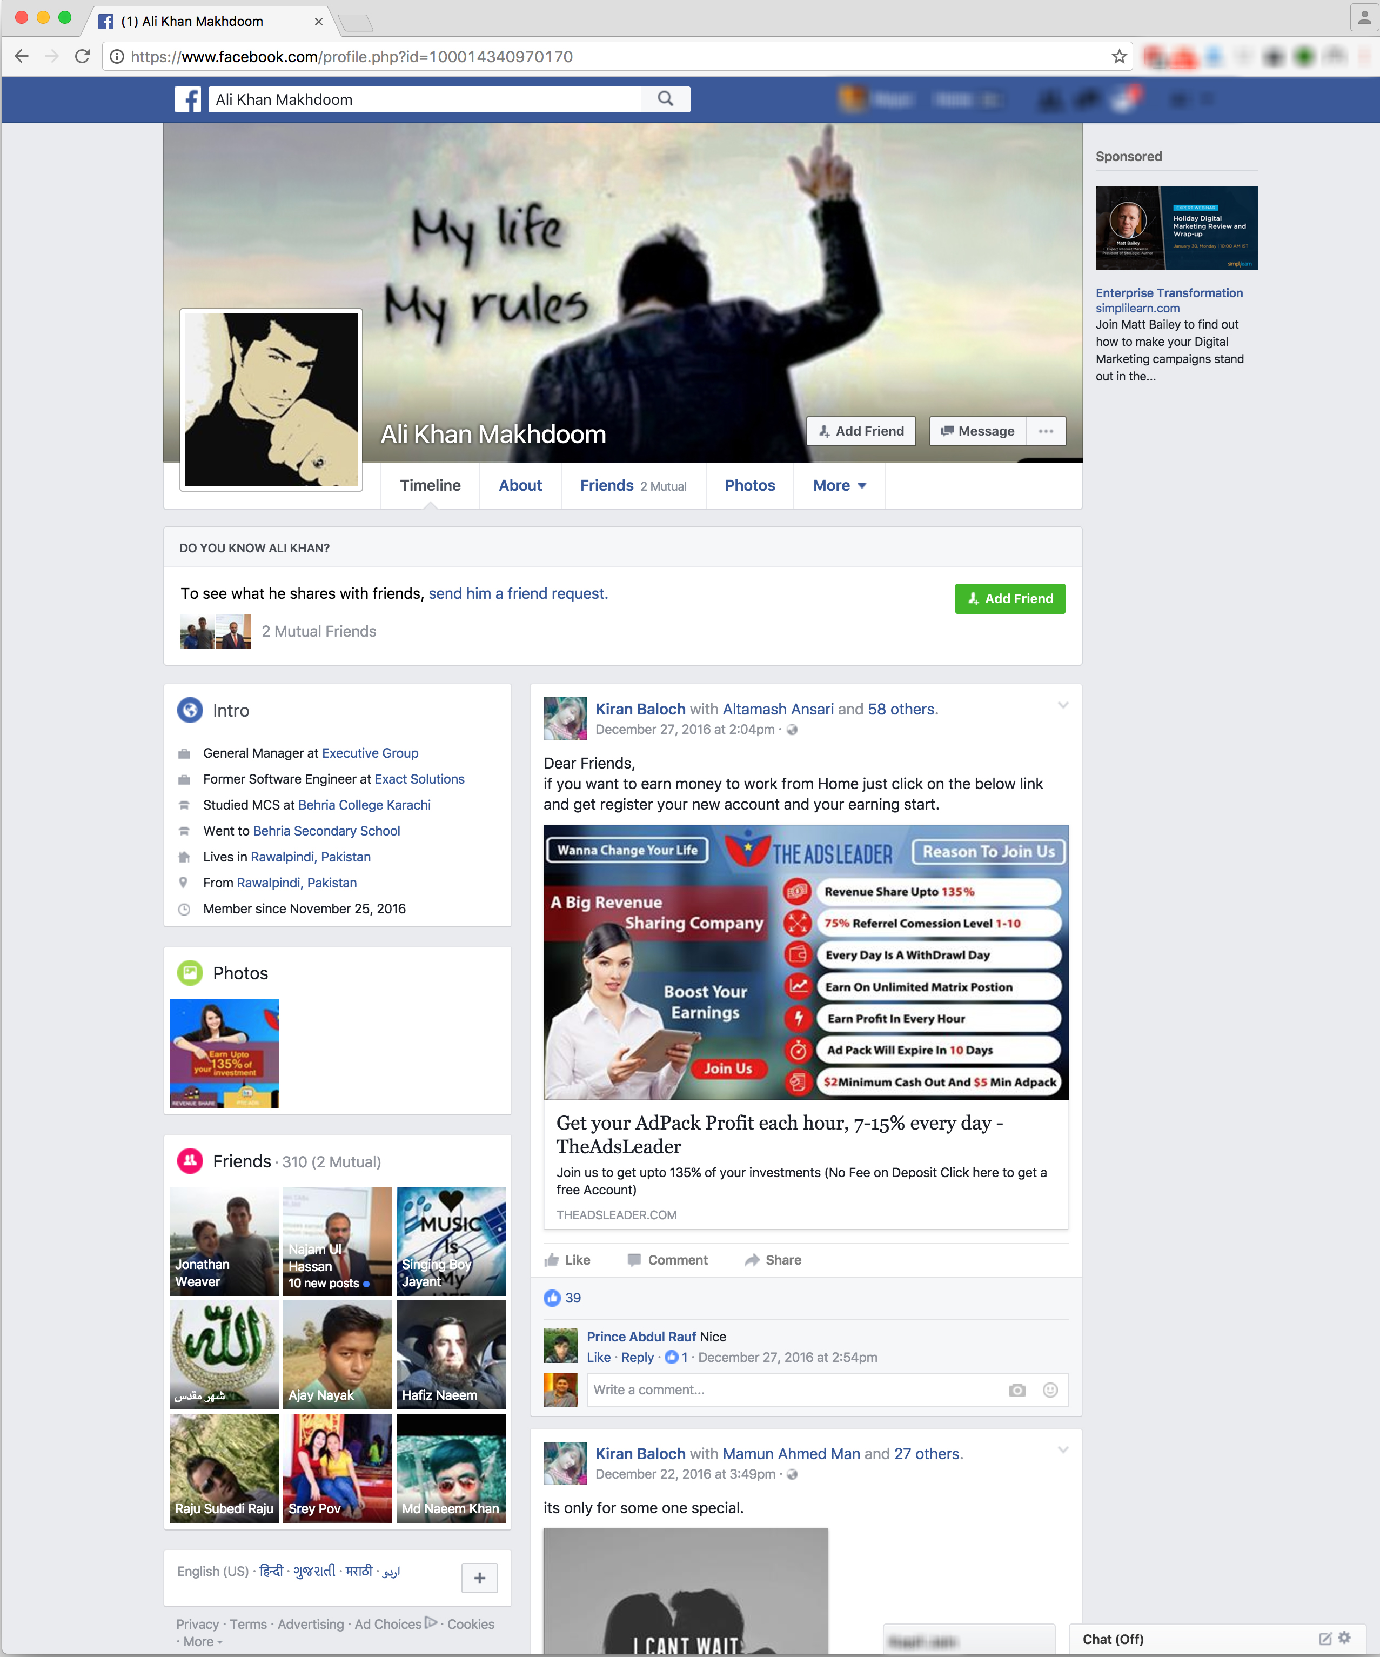
Task: Reload the page with refresh icon
Action: click(x=82, y=56)
